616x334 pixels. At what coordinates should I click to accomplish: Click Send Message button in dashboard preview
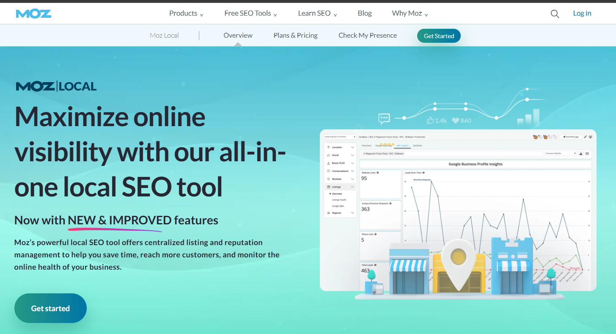(x=571, y=137)
